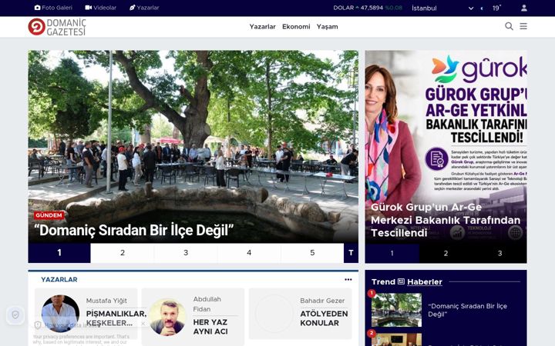
Task: Switch main slider to slide 5
Action: click(312, 253)
